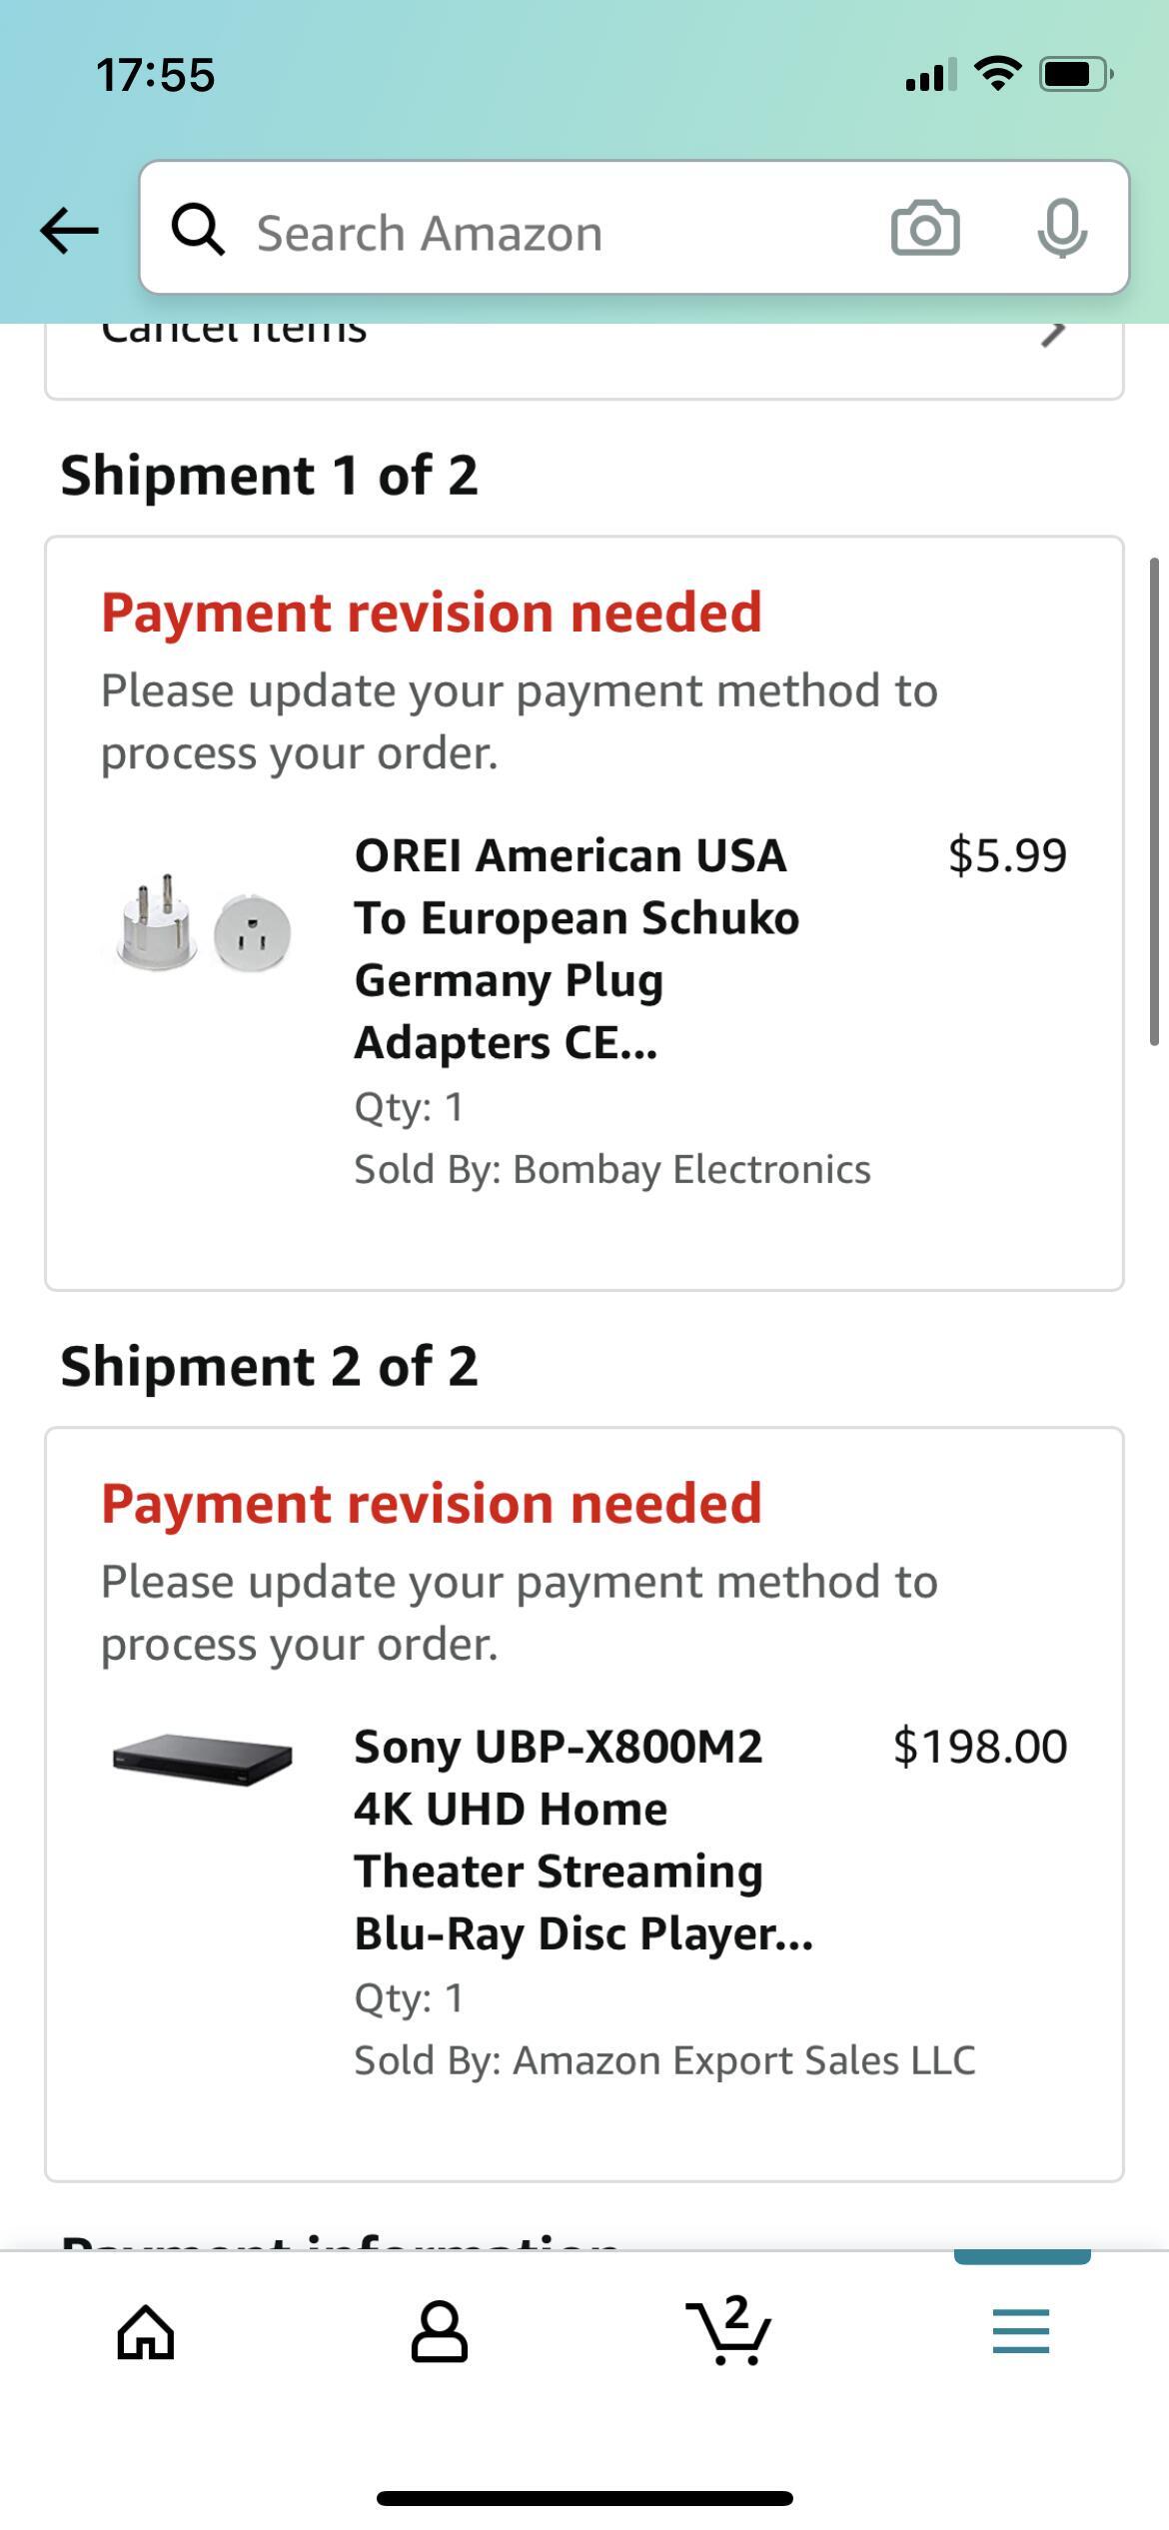Open OREI American USA plug adapter title

pyautogui.click(x=577, y=948)
